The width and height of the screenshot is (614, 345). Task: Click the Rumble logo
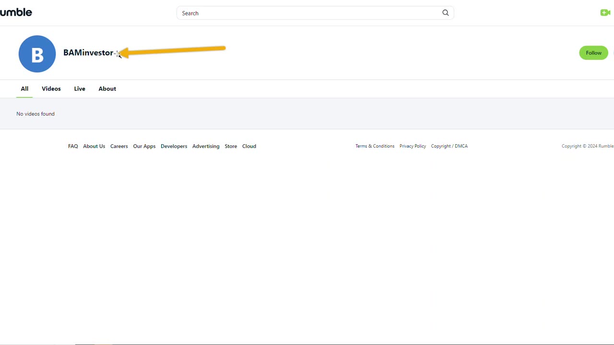tap(16, 12)
